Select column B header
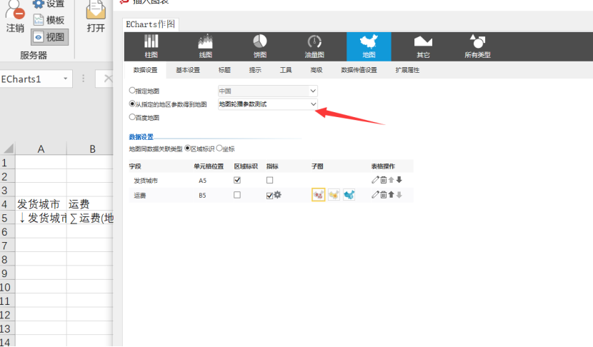 [90, 149]
